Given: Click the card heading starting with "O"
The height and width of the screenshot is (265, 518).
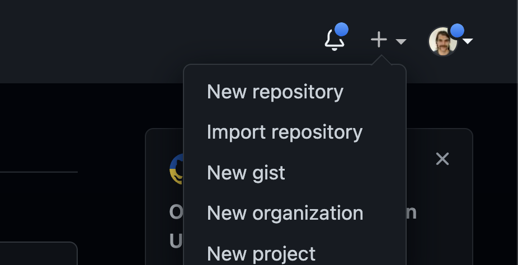Looking at the screenshot, I should [176, 212].
